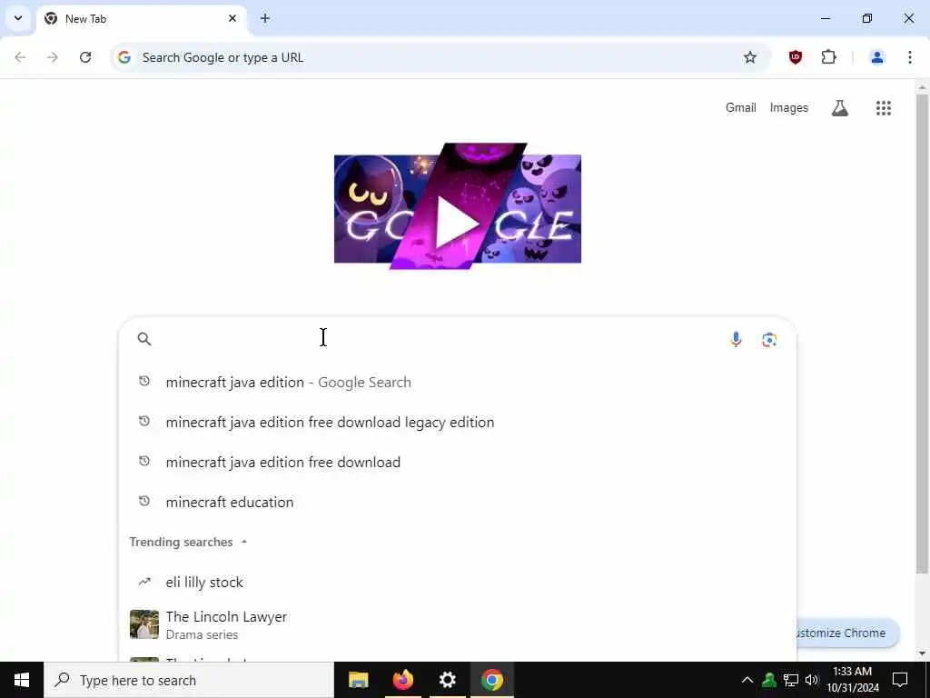
Task: Select suggestion minecraft java edition free download
Action: pyautogui.click(x=458, y=462)
